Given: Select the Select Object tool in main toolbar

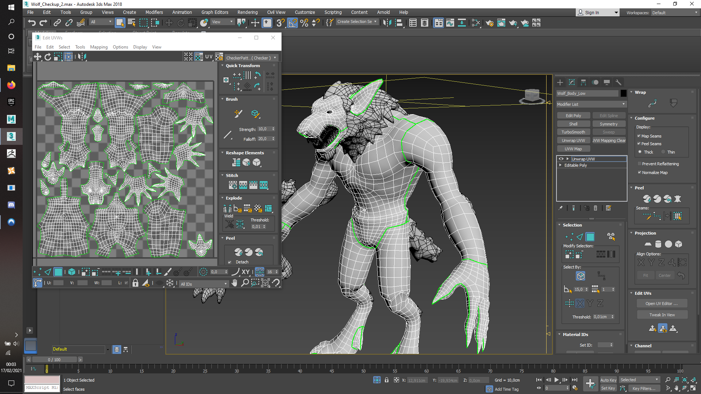Looking at the screenshot, I should 120,23.
